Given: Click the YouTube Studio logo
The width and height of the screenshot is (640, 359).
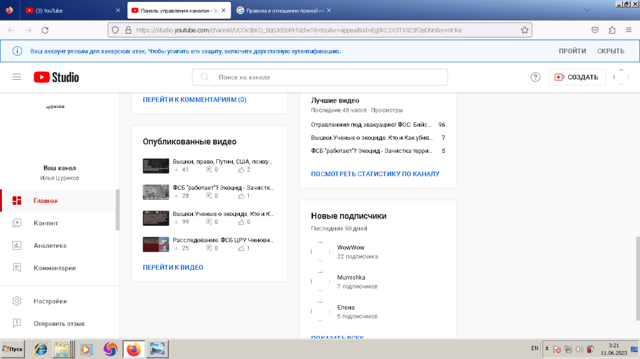Looking at the screenshot, I should pos(56,77).
